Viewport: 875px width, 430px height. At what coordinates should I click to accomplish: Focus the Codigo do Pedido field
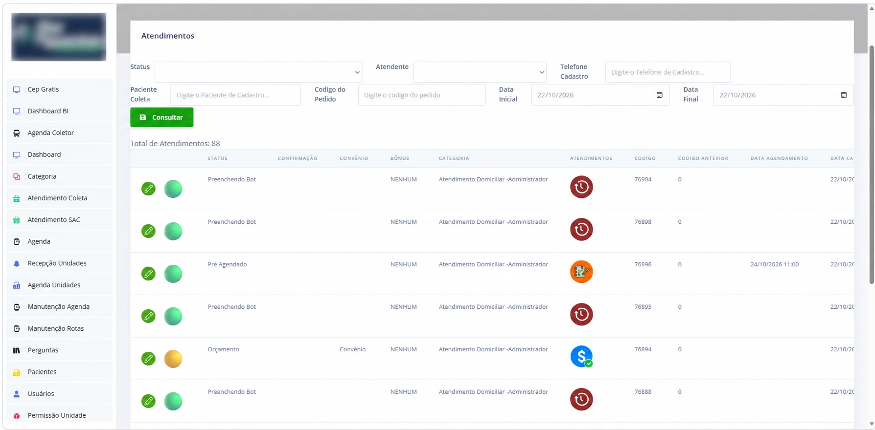click(x=421, y=95)
